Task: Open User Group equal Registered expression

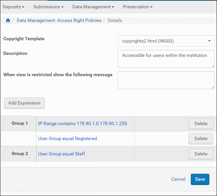Action: [x=67, y=138]
